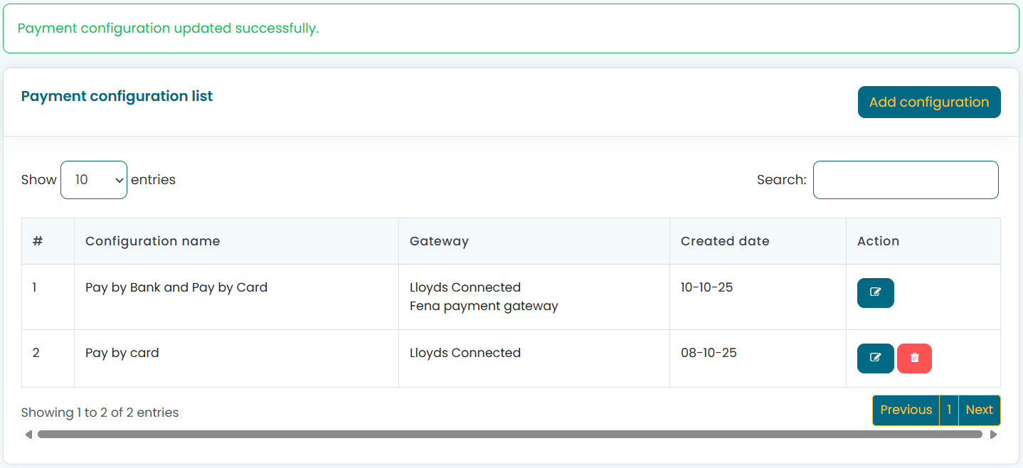Click the 08-10-25 created date cell
Image resolution: width=1023 pixels, height=468 pixels.
pyautogui.click(x=709, y=353)
